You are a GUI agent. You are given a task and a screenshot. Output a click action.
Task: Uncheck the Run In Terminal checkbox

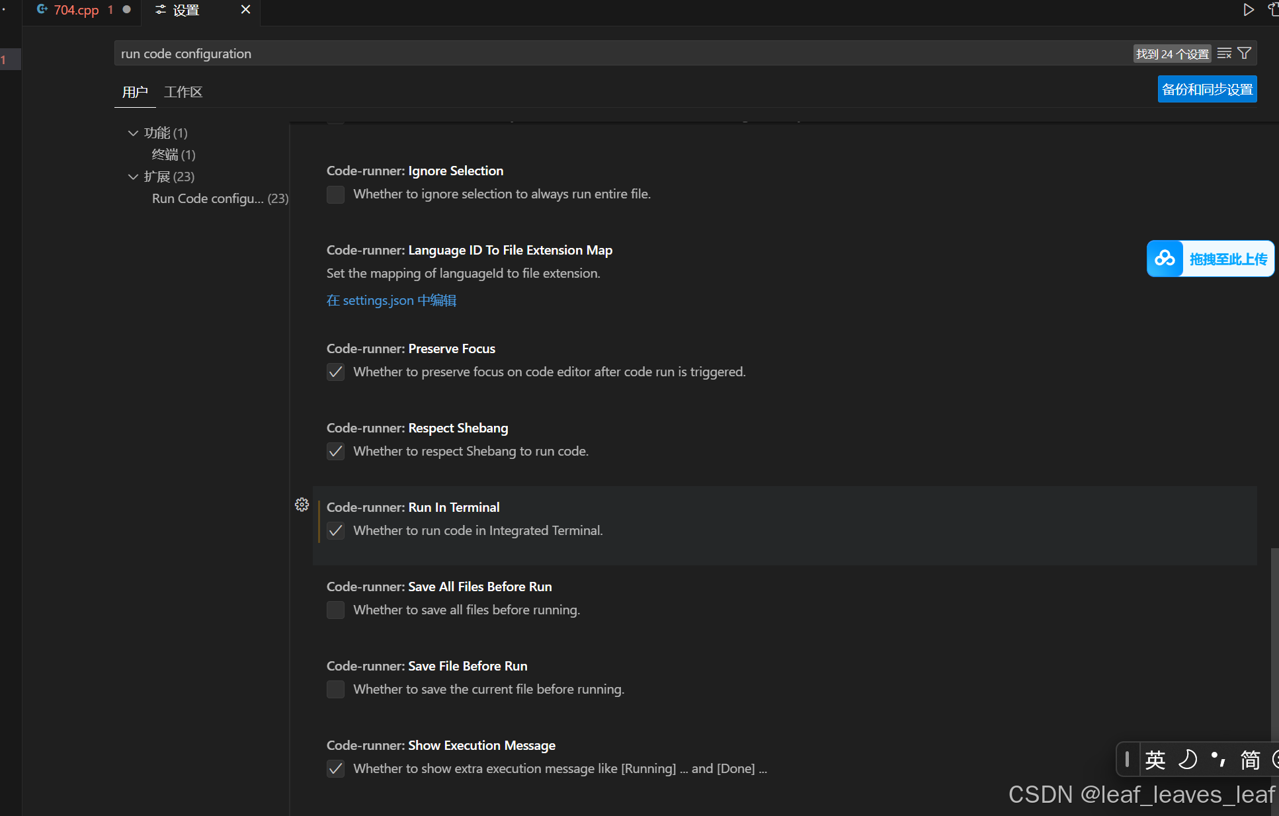click(336, 531)
